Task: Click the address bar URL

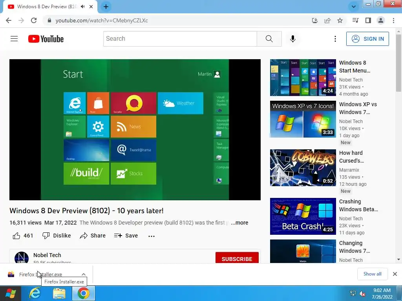Action: tap(102, 20)
